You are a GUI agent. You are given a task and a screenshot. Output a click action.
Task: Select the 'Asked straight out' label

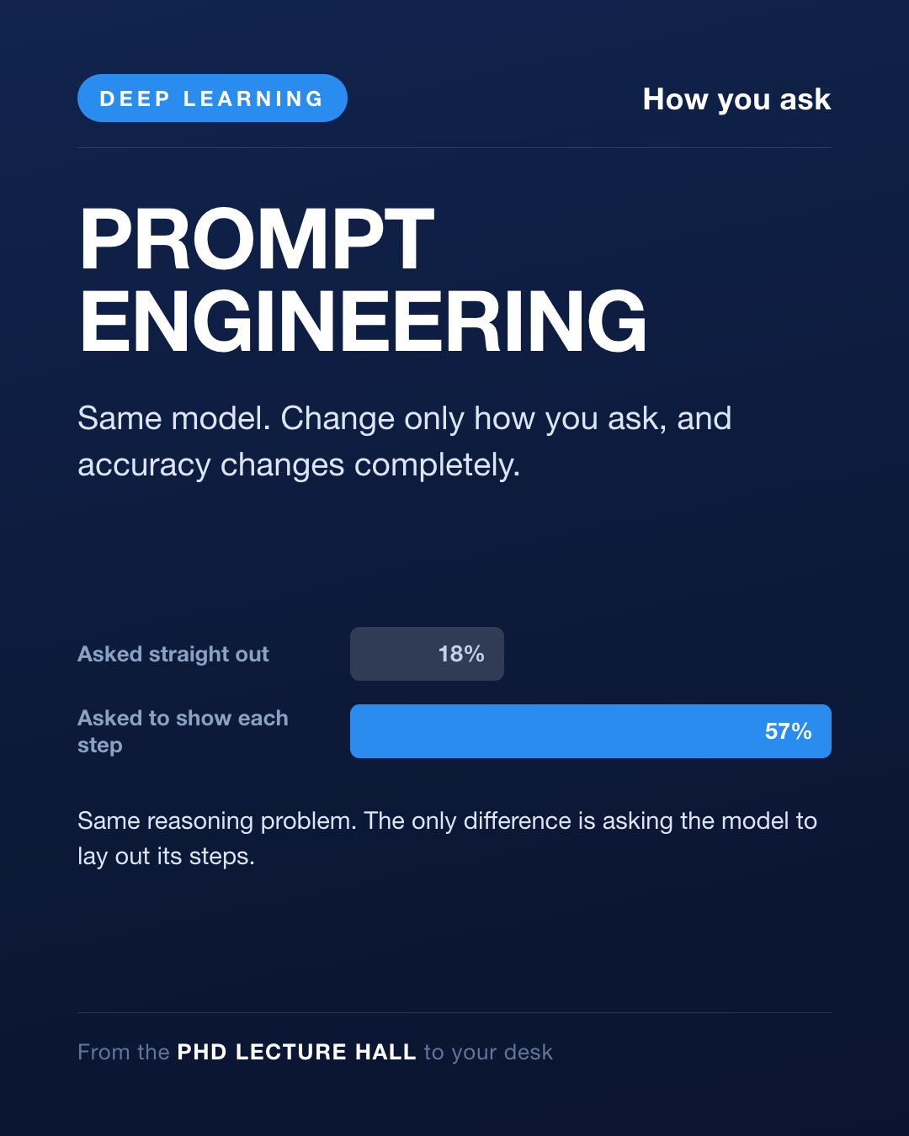(x=173, y=654)
